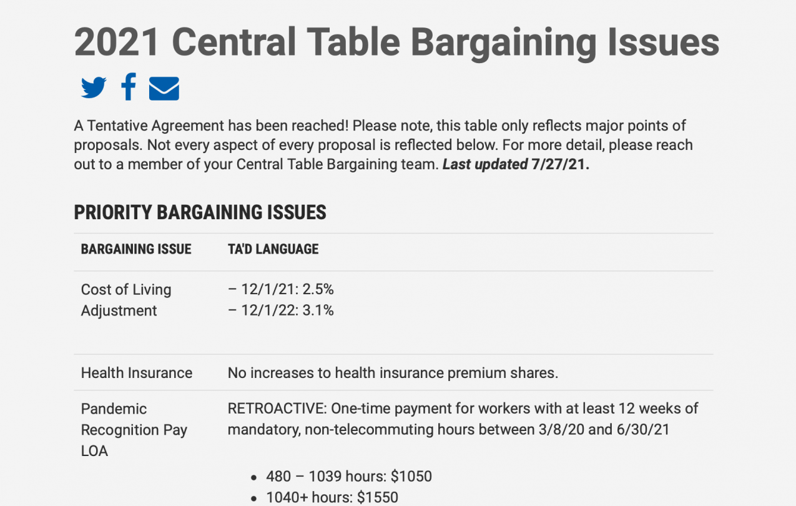Click the "Priority Bargaining Issues" section heading
796x506 pixels.
pos(200,212)
